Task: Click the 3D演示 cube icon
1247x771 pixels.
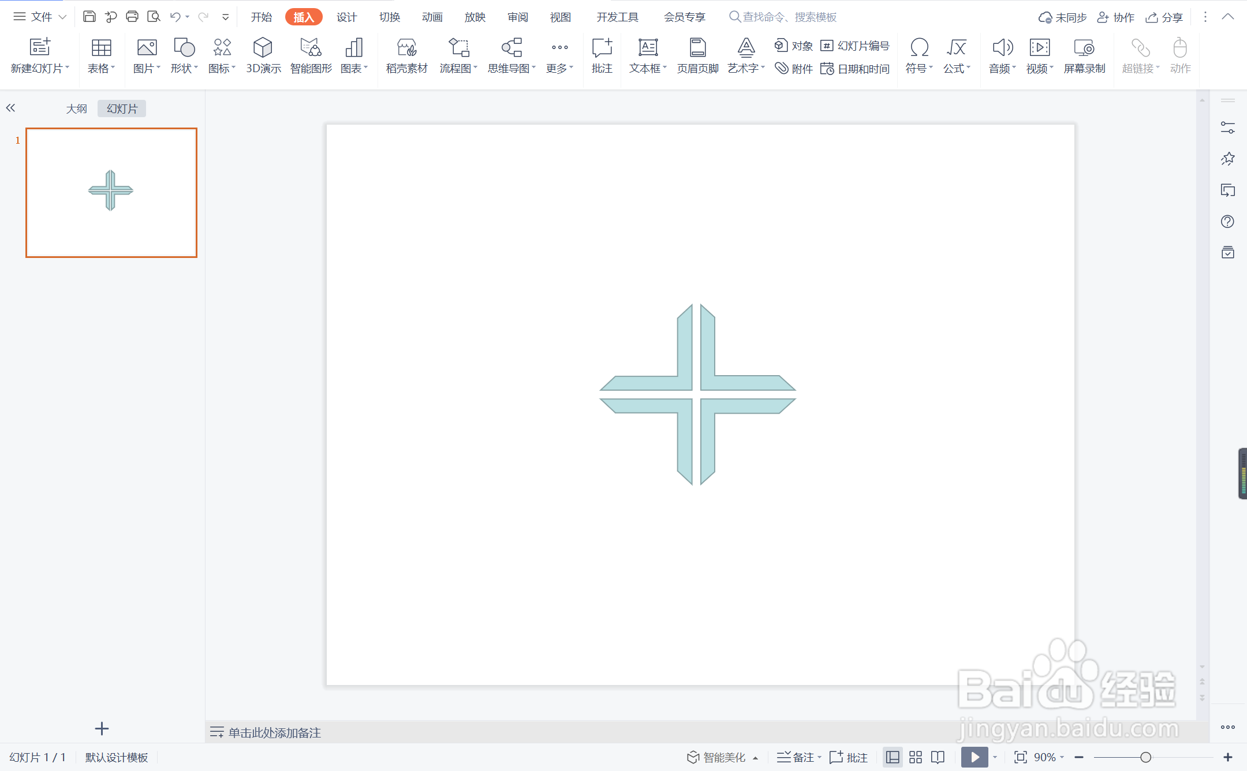Action: click(x=263, y=48)
